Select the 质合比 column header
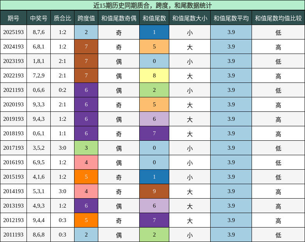Viewport: 305px width, 242px height. [x=62, y=18]
